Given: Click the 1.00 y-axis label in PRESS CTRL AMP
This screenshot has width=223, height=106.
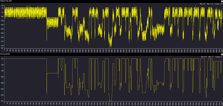Looking at the screenshot, I should pos(2,21).
